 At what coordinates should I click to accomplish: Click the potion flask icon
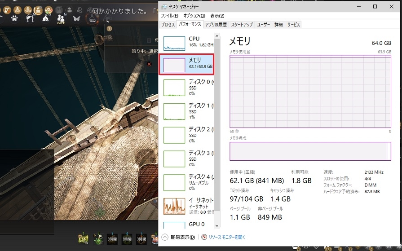coord(92,18)
